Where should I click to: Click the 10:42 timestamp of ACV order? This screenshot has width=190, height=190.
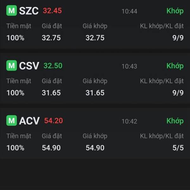[x=129, y=121]
